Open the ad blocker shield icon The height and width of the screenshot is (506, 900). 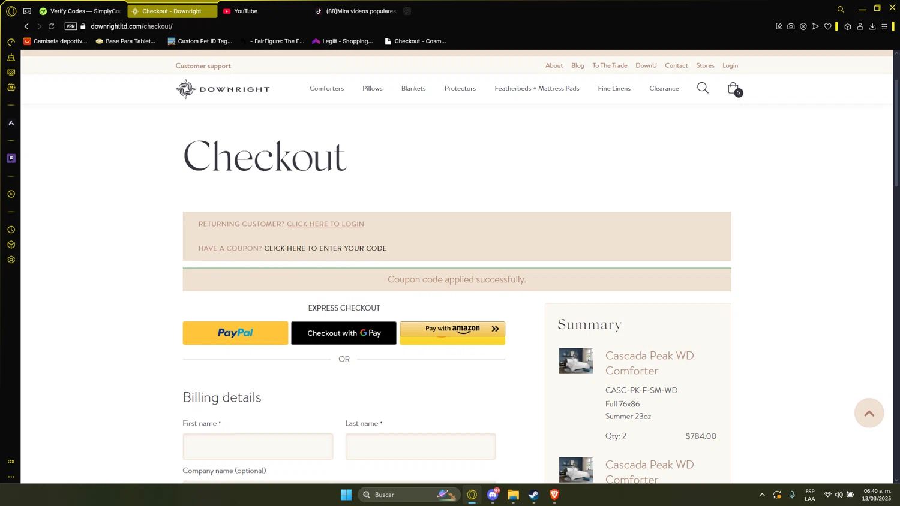(803, 26)
